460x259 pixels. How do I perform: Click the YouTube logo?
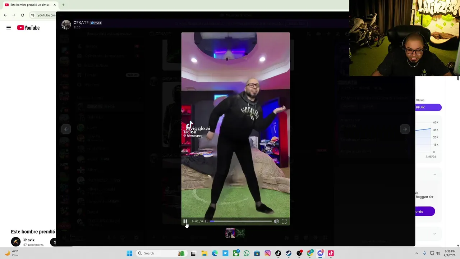point(28,28)
